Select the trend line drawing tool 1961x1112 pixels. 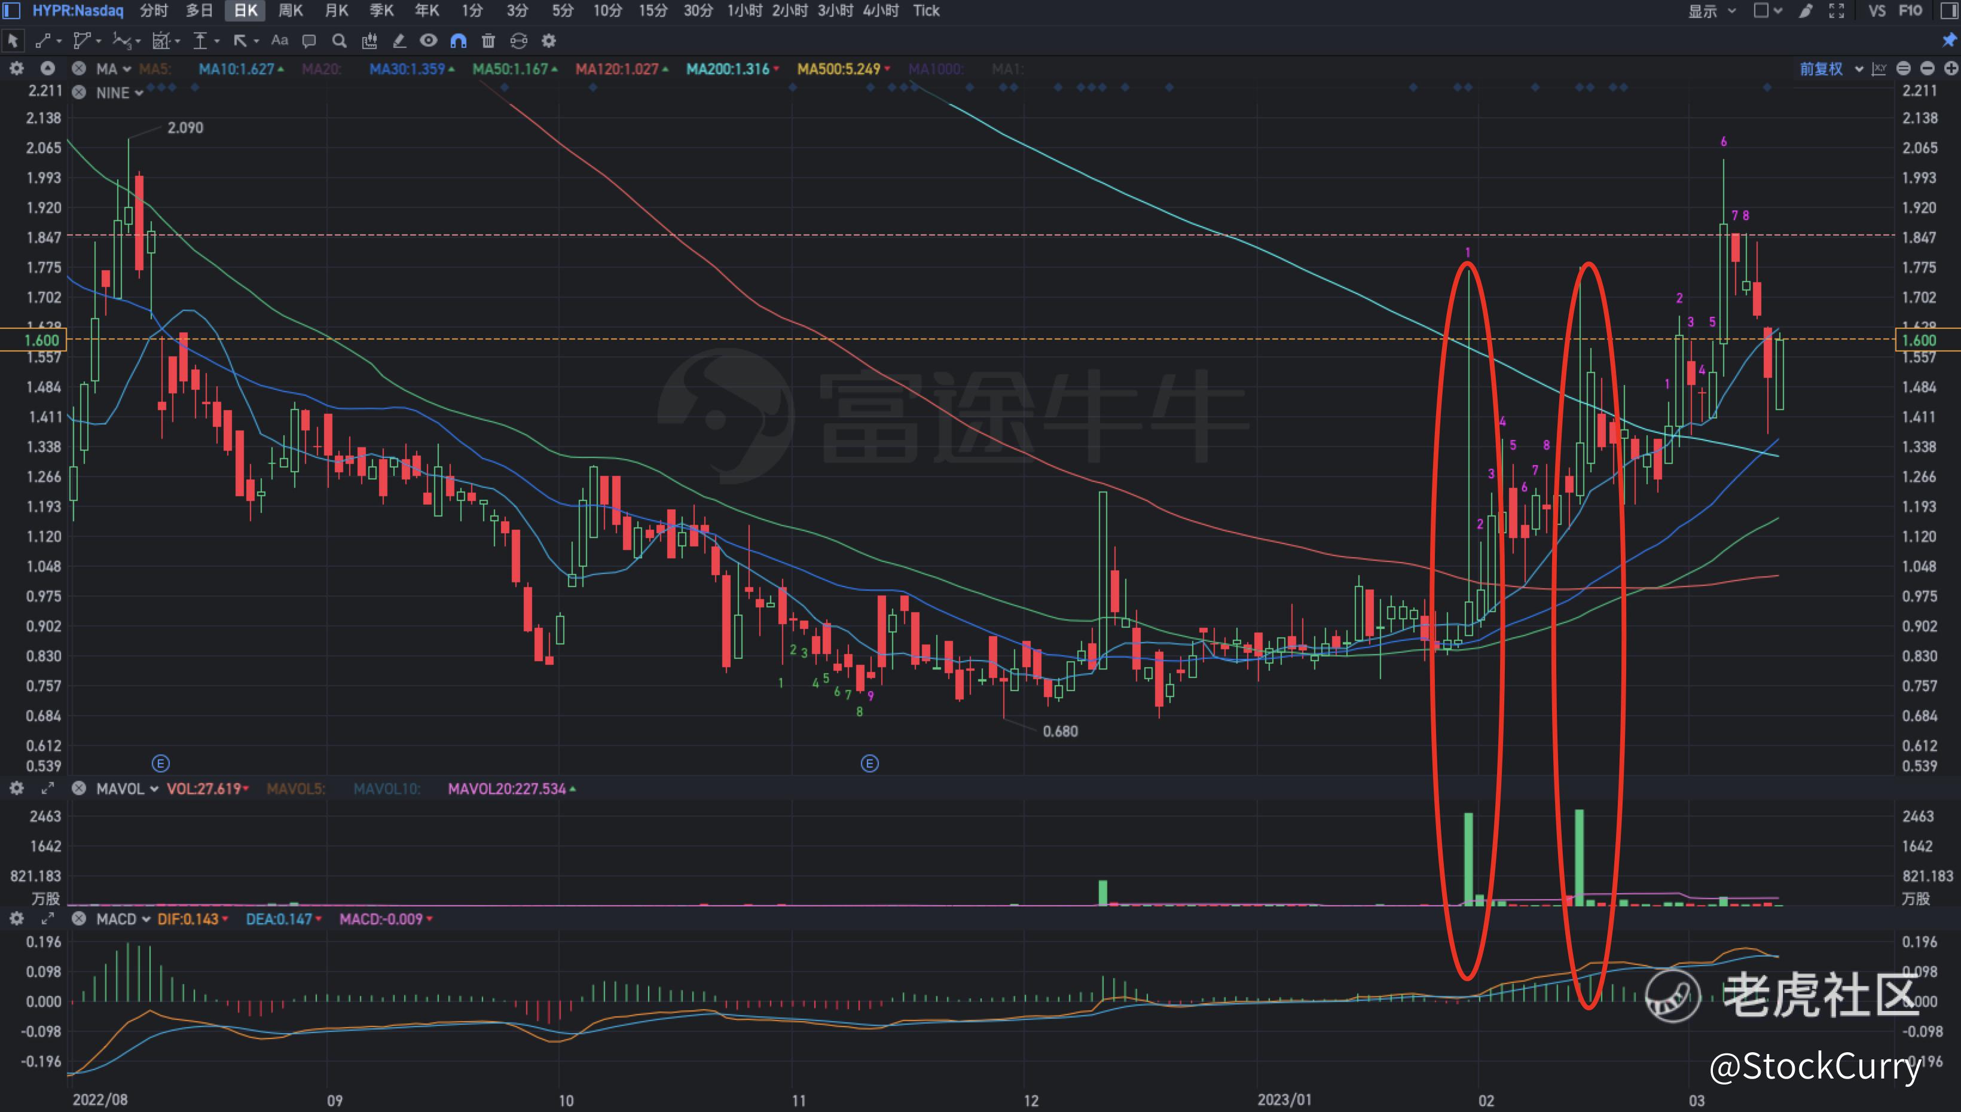tap(44, 41)
